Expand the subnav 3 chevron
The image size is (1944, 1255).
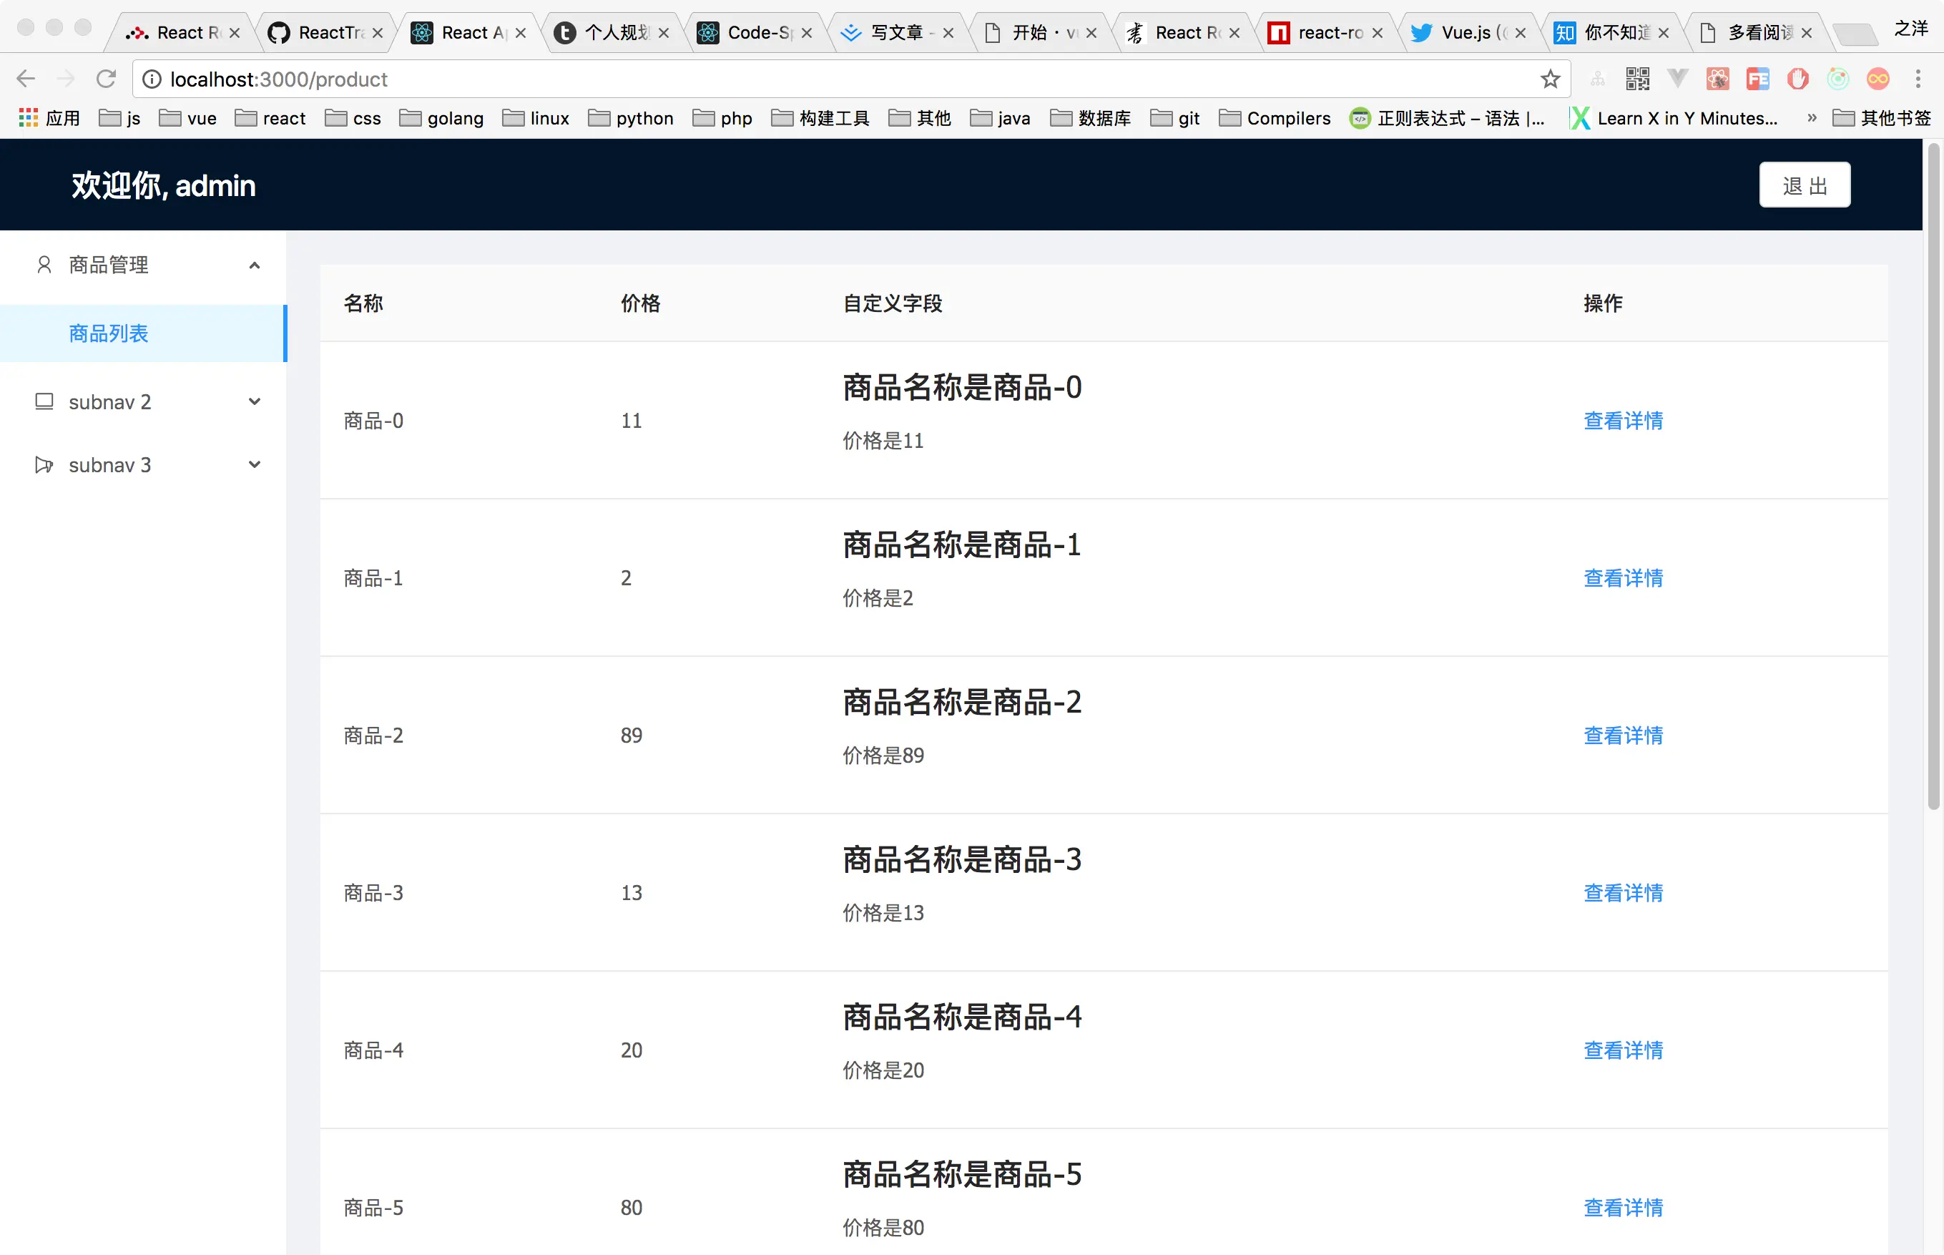click(254, 465)
